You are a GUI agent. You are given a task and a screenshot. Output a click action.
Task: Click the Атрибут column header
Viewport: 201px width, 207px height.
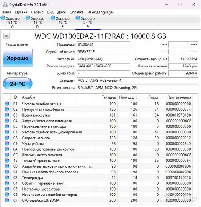(58, 97)
